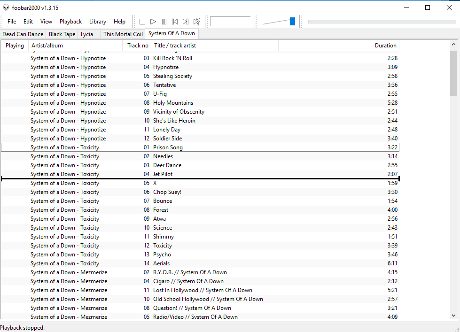Select the track X on Toxicity
Viewport: 460px width, 332px height.
tap(200, 183)
